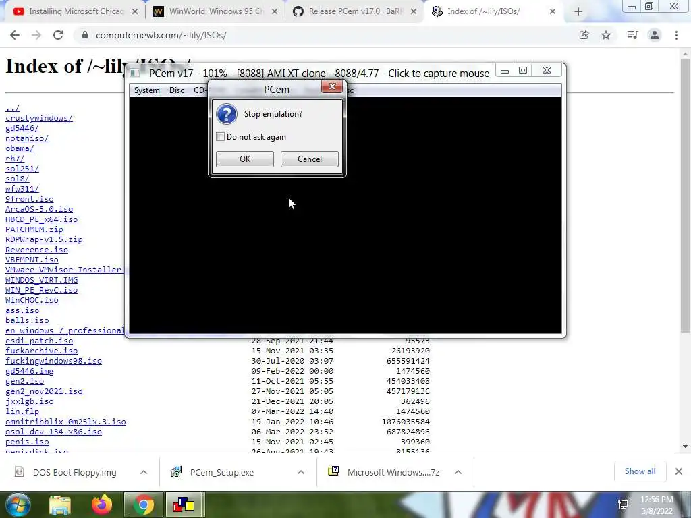Viewport: 691px width, 518px height.
Task: Expand options for Microsoft Windows 7z download
Action: click(458, 472)
